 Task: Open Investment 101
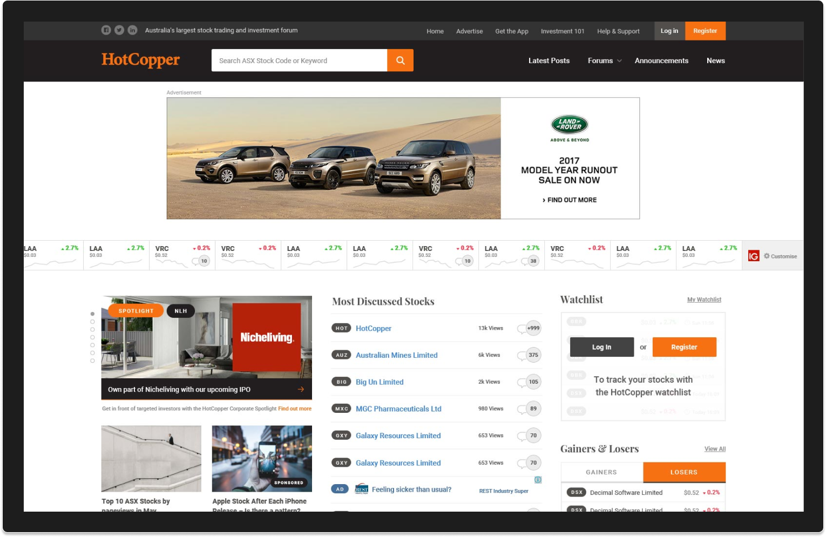coord(563,31)
